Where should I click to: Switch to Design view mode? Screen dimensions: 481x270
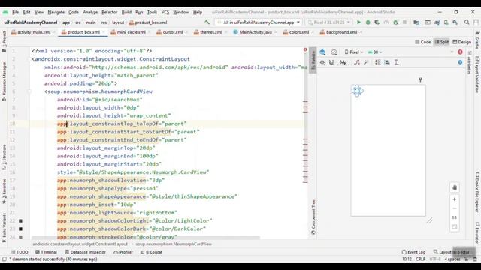click(461, 42)
